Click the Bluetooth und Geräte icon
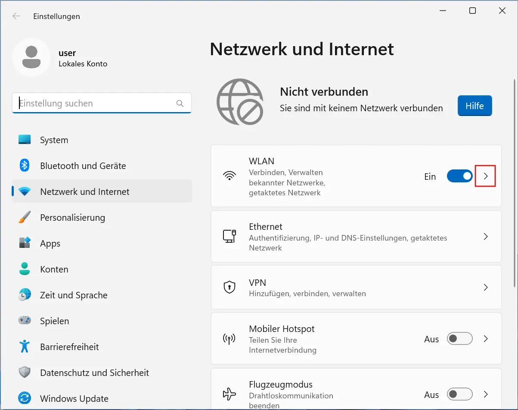Image resolution: width=518 pixels, height=410 pixels. [x=25, y=166]
